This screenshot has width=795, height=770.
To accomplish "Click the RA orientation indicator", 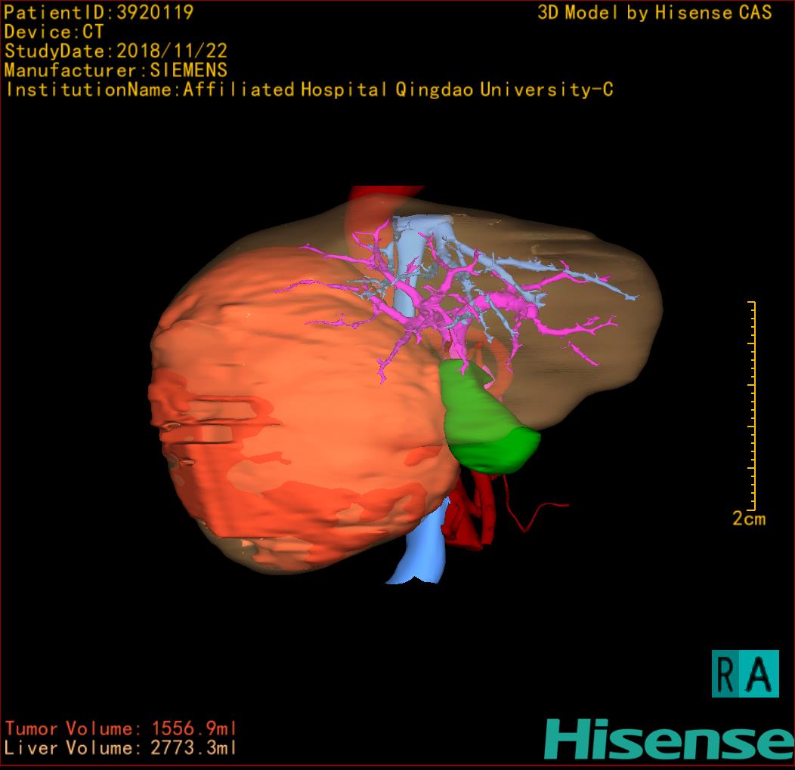I will pyautogui.click(x=745, y=673).
